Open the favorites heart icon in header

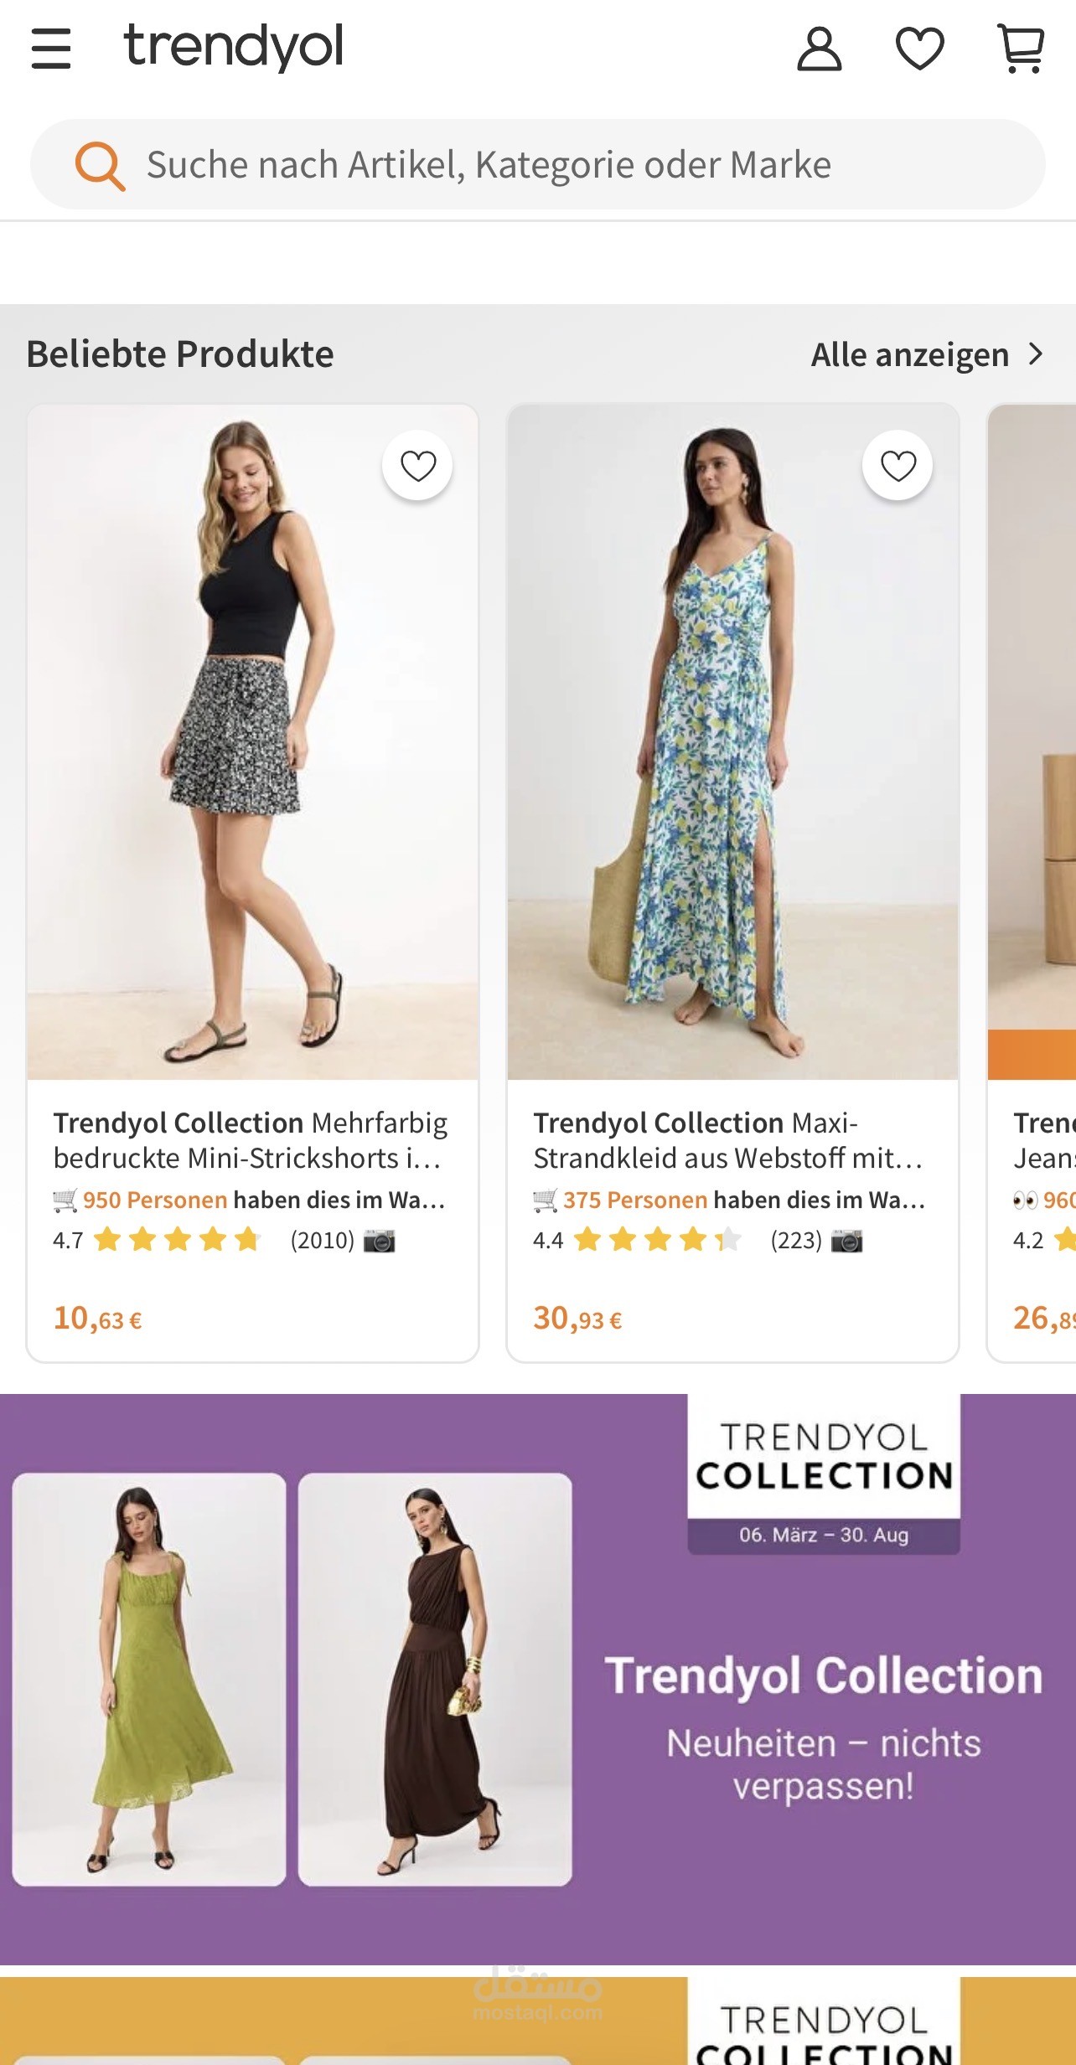point(920,49)
